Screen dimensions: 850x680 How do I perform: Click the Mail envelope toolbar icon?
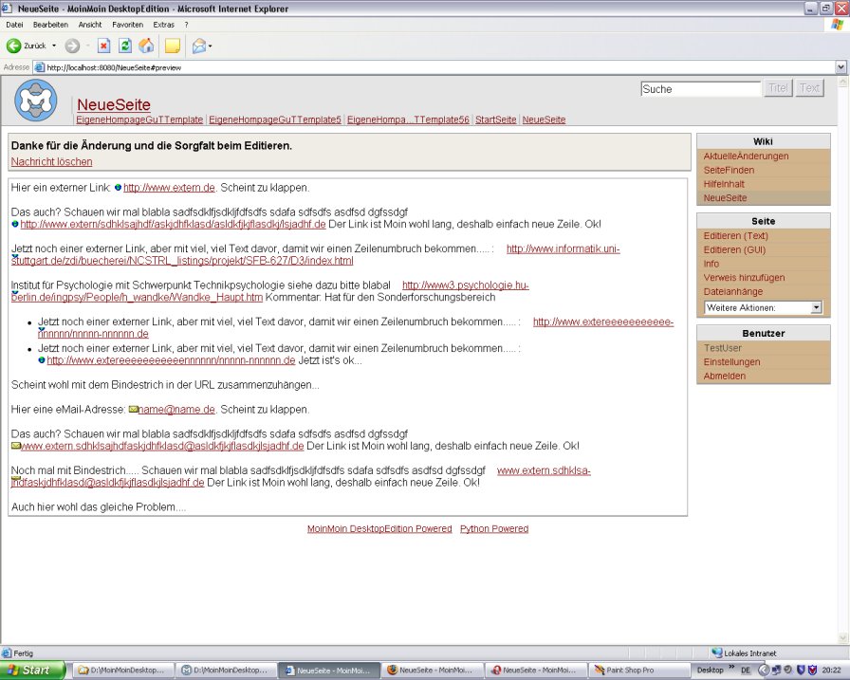point(199,46)
